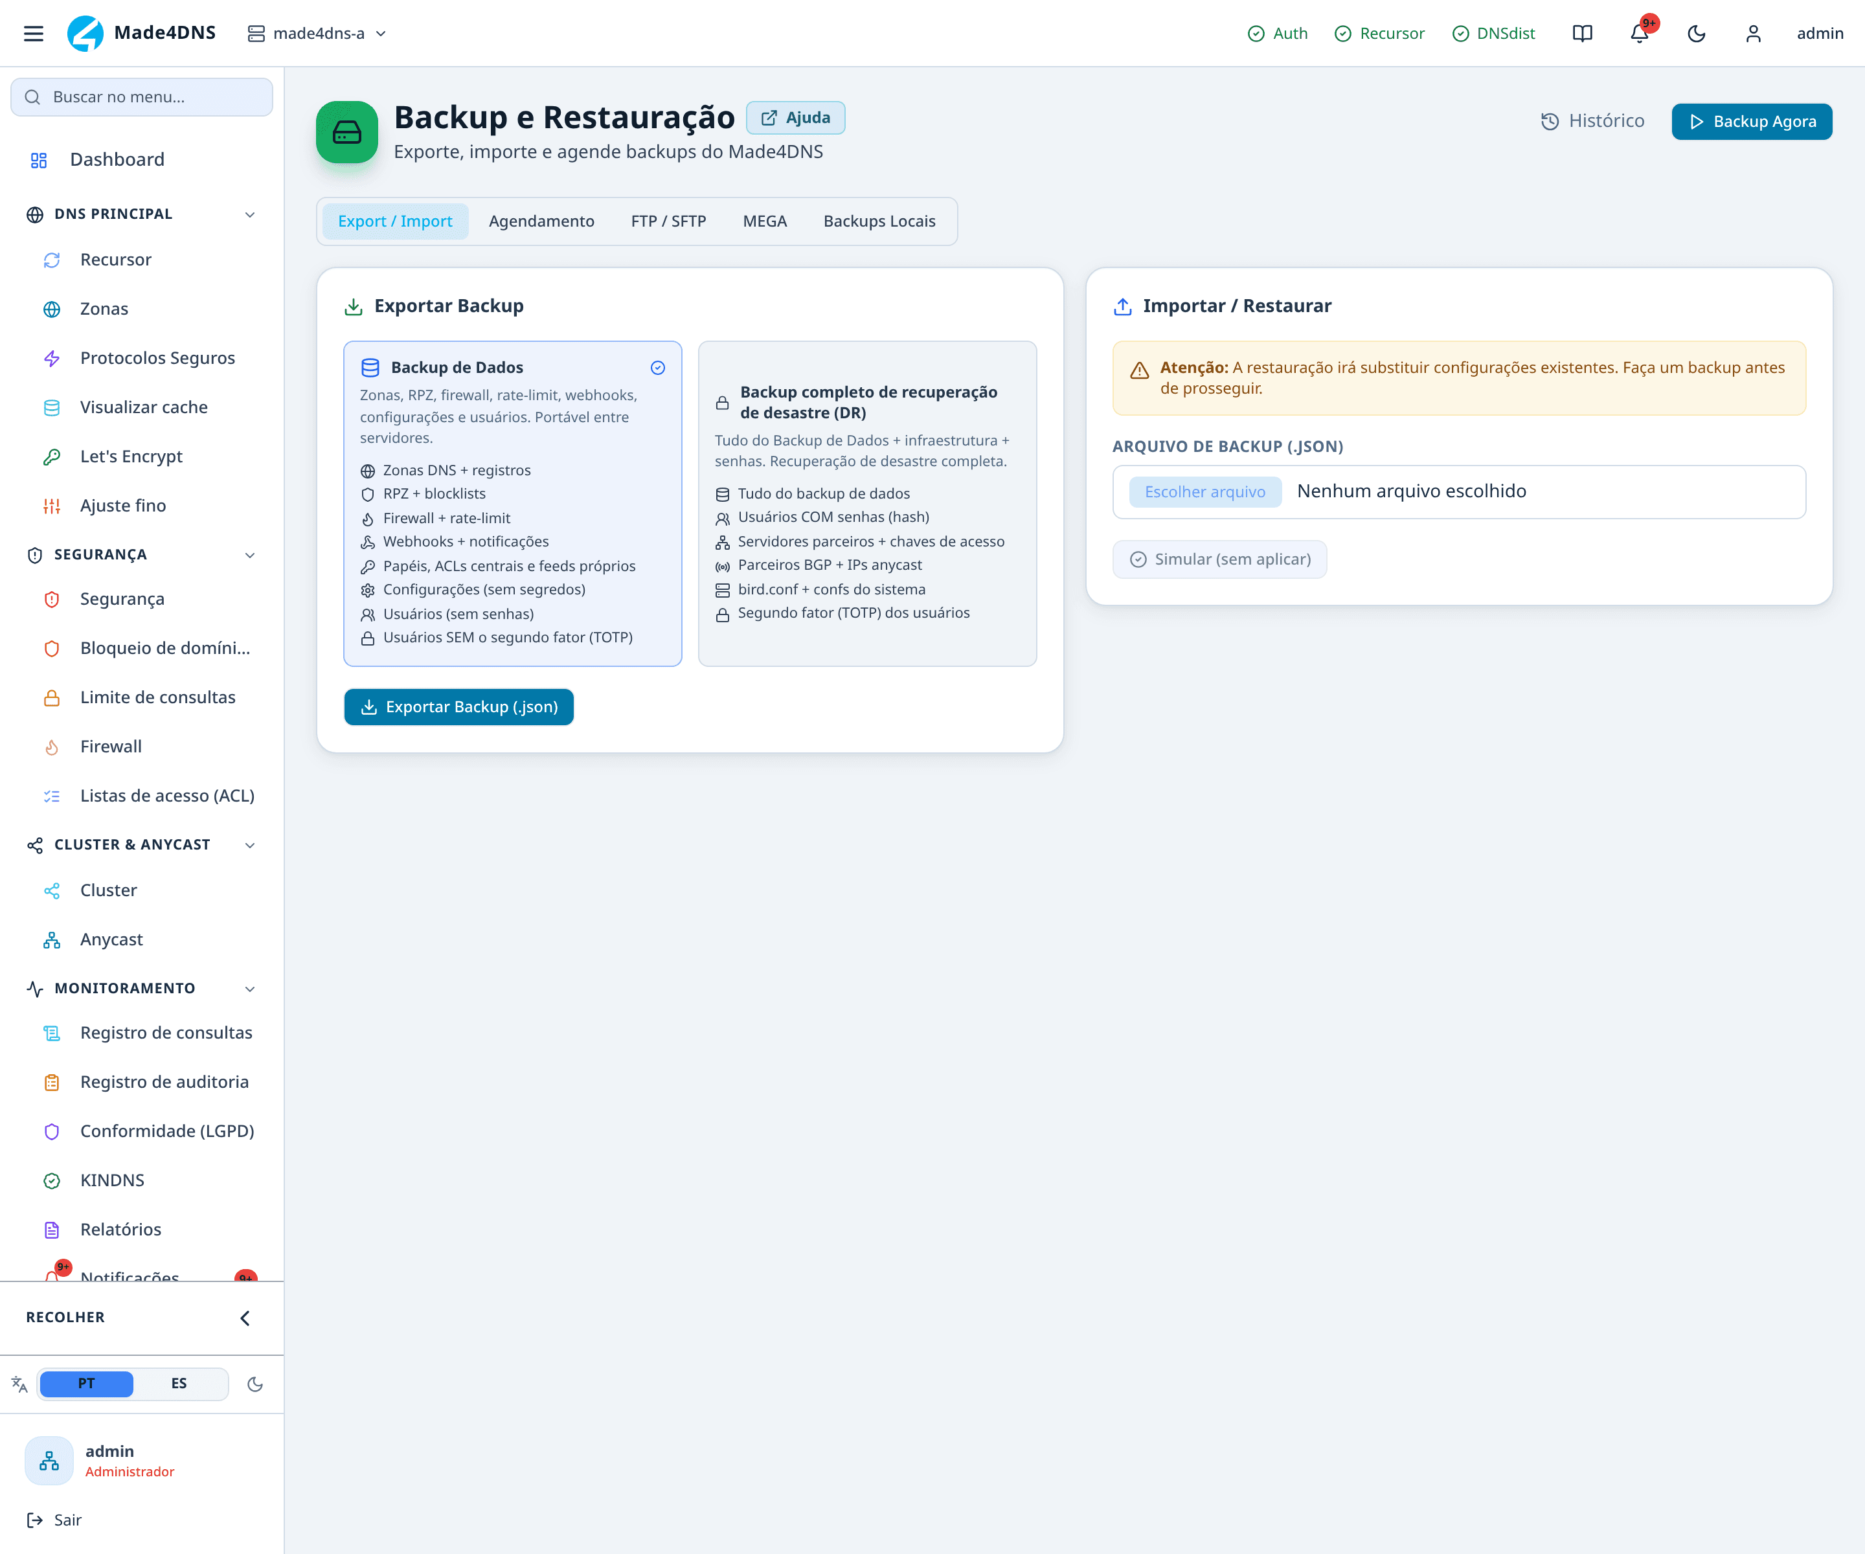Open Let's Encrypt page
This screenshot has height=1554, width=1865.
142,456
